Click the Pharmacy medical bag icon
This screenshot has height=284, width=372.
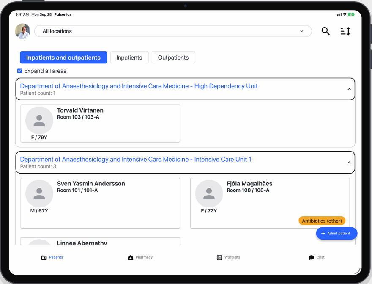[131, 258]
